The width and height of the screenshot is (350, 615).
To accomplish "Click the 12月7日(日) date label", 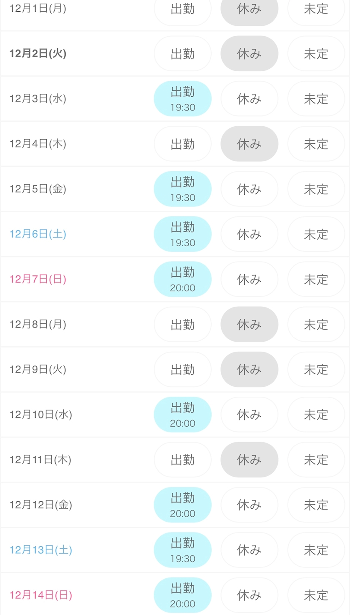I will (x=38, y=279).
